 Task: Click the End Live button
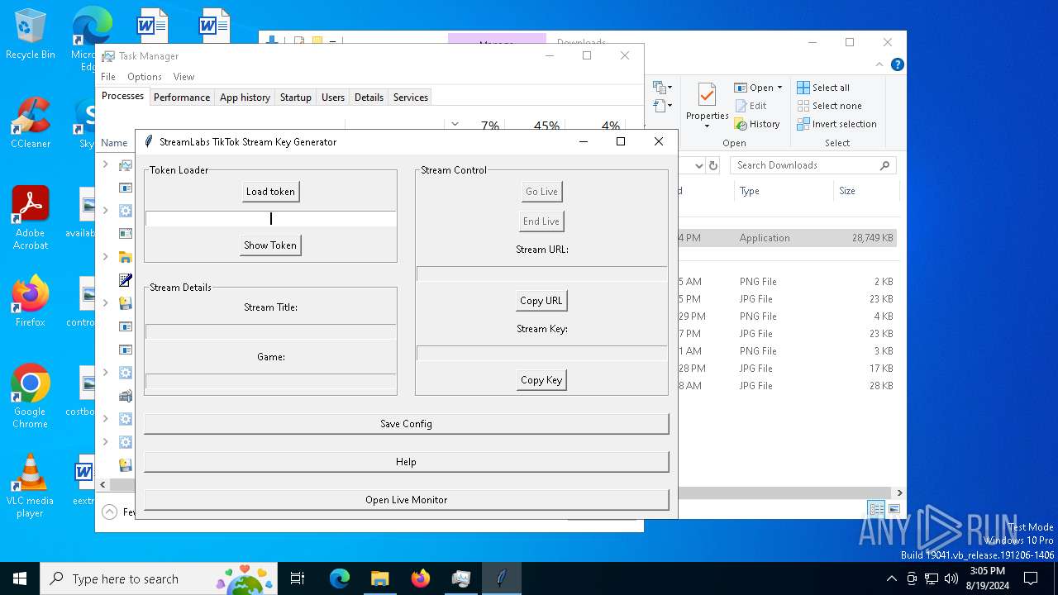click(541, 221)
